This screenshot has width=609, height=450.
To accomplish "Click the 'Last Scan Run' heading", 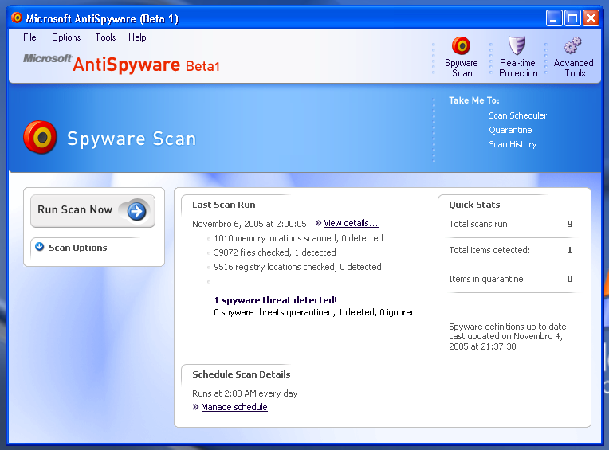I will pos(224,205).
